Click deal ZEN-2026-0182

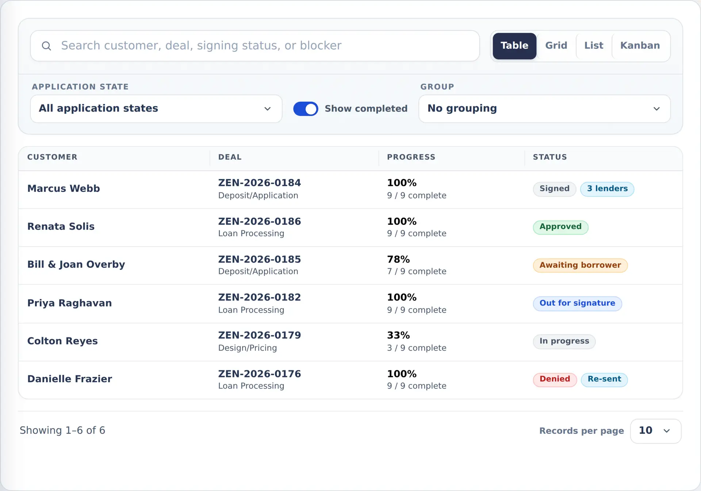point(260,297)
